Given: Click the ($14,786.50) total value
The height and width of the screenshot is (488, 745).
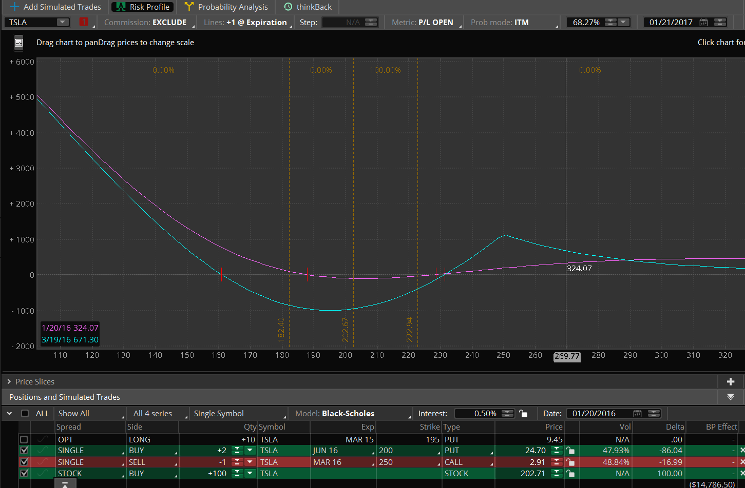Looking at the screenshot, I should coord(712,484).
